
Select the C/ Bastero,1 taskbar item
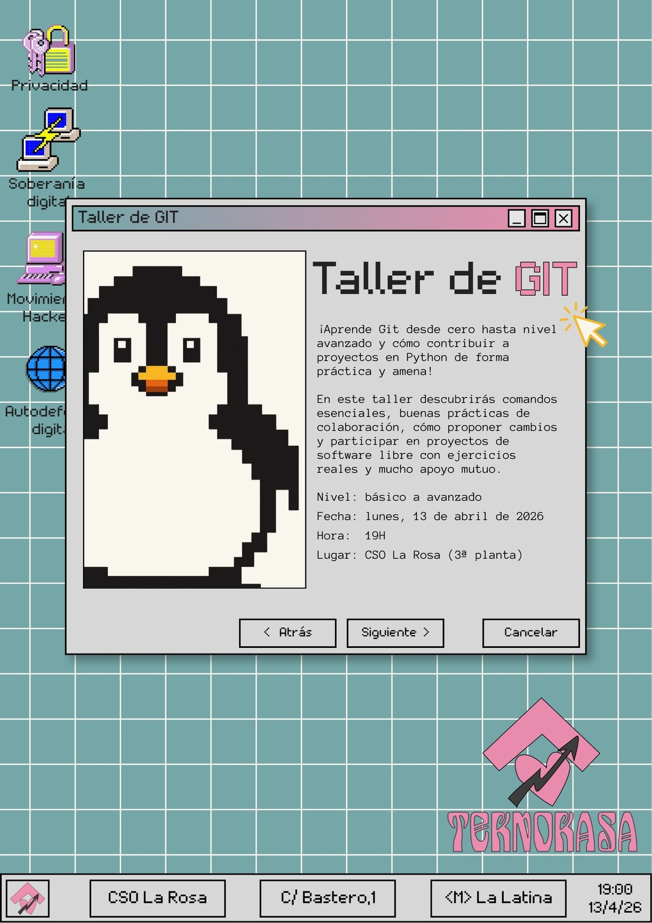328,898
